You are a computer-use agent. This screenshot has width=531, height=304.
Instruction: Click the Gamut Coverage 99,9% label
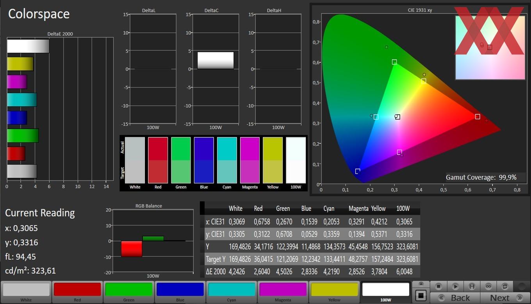[481, 177]
